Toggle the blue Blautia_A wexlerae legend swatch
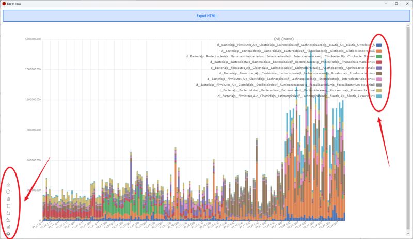This screenshot has width=413, height=239. (379, 45)
